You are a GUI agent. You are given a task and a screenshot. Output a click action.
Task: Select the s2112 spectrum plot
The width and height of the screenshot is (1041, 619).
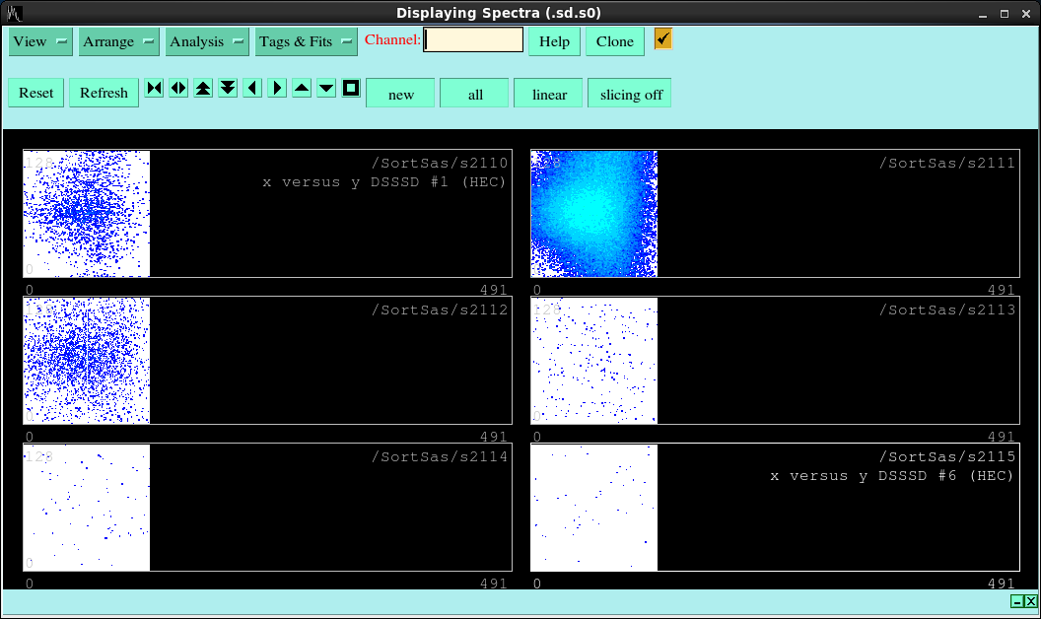pyautogui.click(x=87, y=361)
